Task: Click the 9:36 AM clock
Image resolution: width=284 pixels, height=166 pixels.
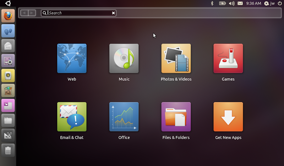Action: pyautogui.click(x=253, y=3)
